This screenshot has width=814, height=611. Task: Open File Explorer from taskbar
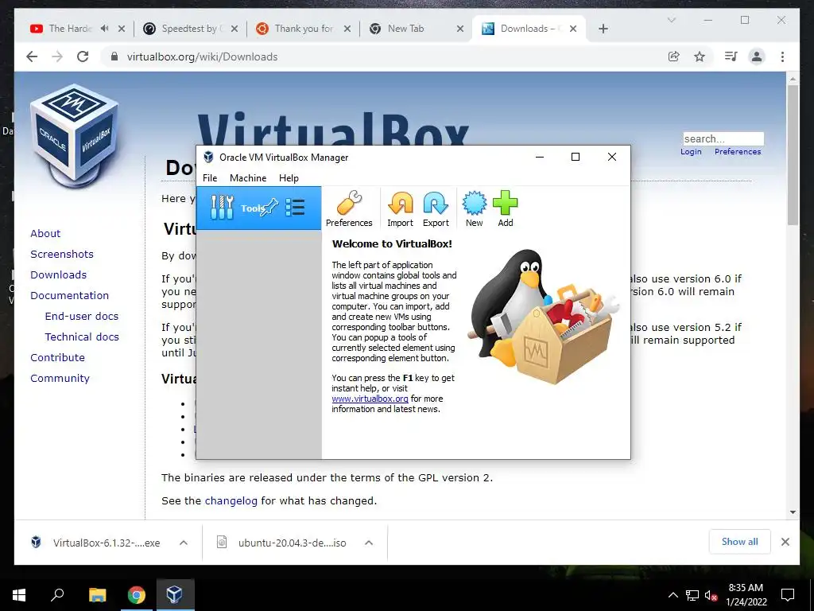(97, 595)
